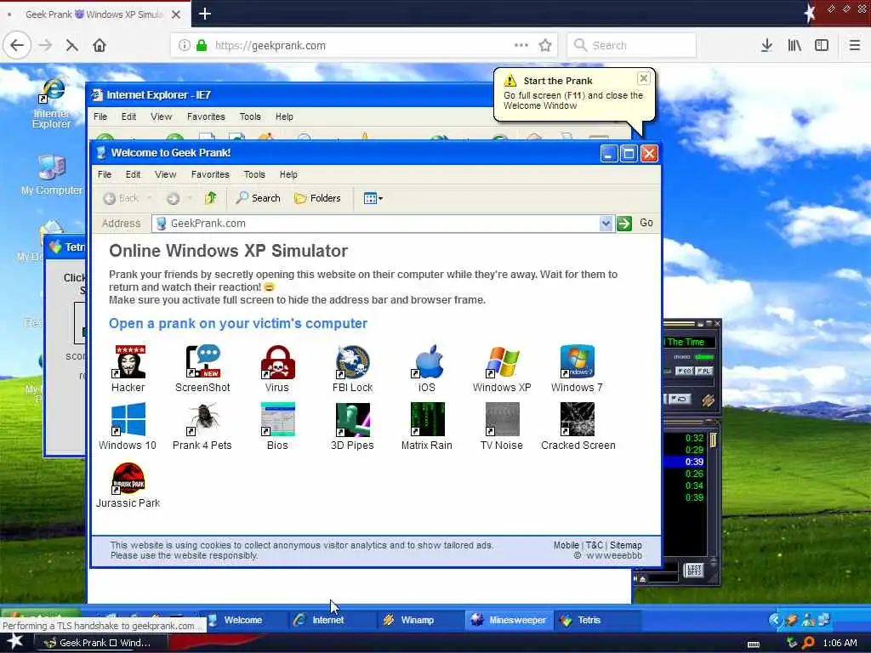Image resolution: width=871 pixels, height=653 pixels.
Task: Switch to the Winamp taskbar button
Action: 420,620
